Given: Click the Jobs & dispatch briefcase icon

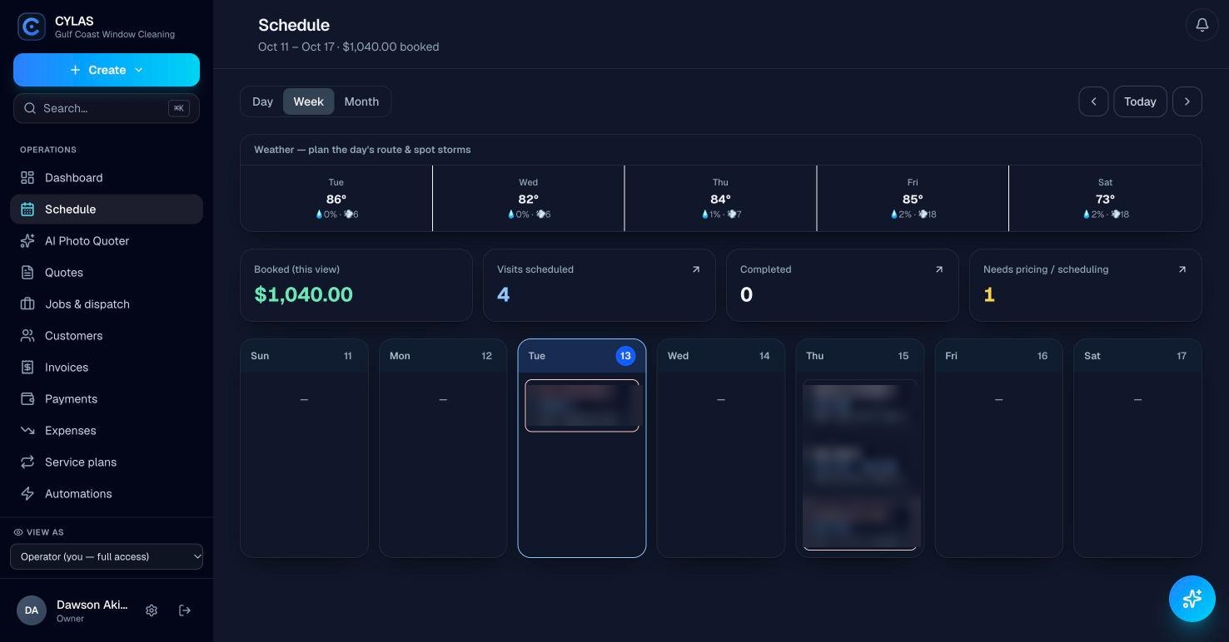Looking at the screenshot, I should pos(27,304).
